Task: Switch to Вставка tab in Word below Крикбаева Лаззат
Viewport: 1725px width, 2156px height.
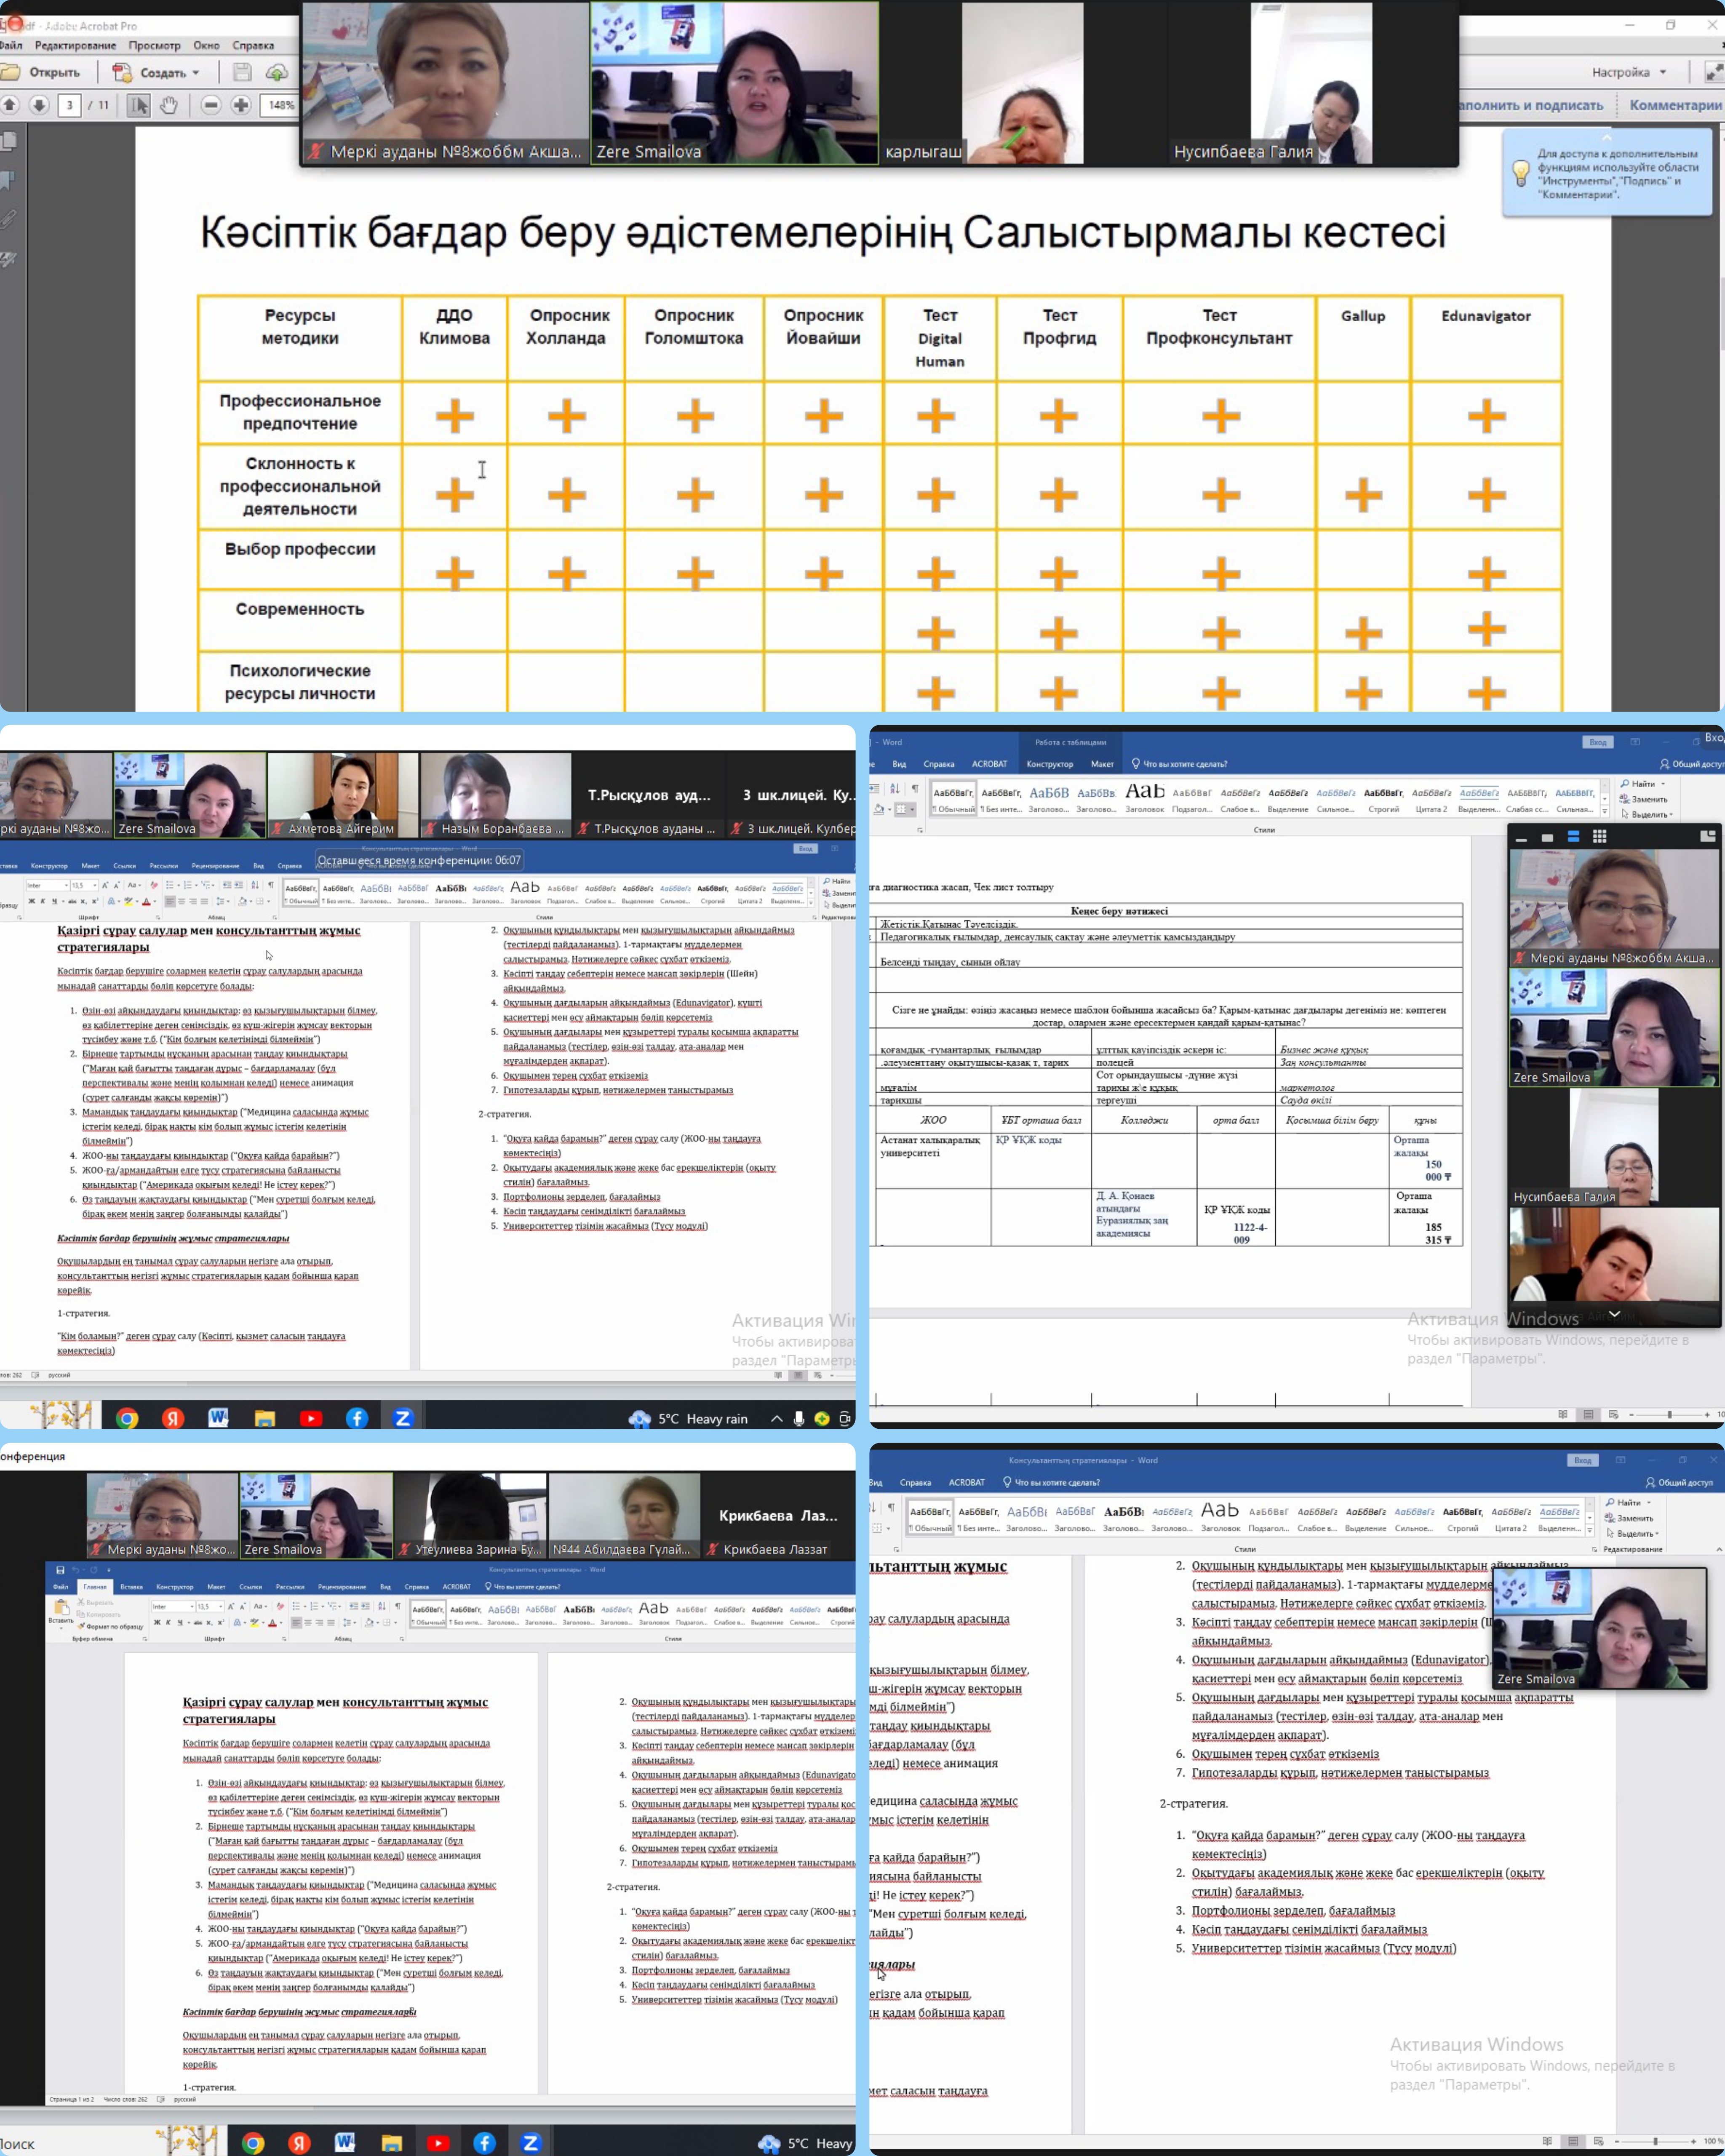Action: click(131, 1587)
